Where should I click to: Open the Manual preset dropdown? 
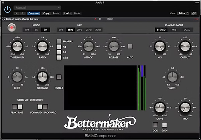37,8
